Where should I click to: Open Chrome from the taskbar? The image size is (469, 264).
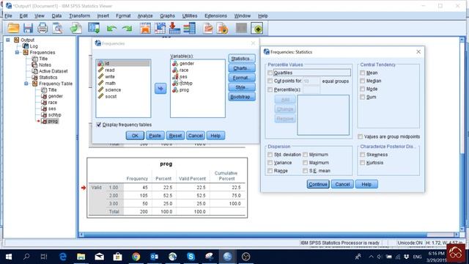tap(136, 257)
